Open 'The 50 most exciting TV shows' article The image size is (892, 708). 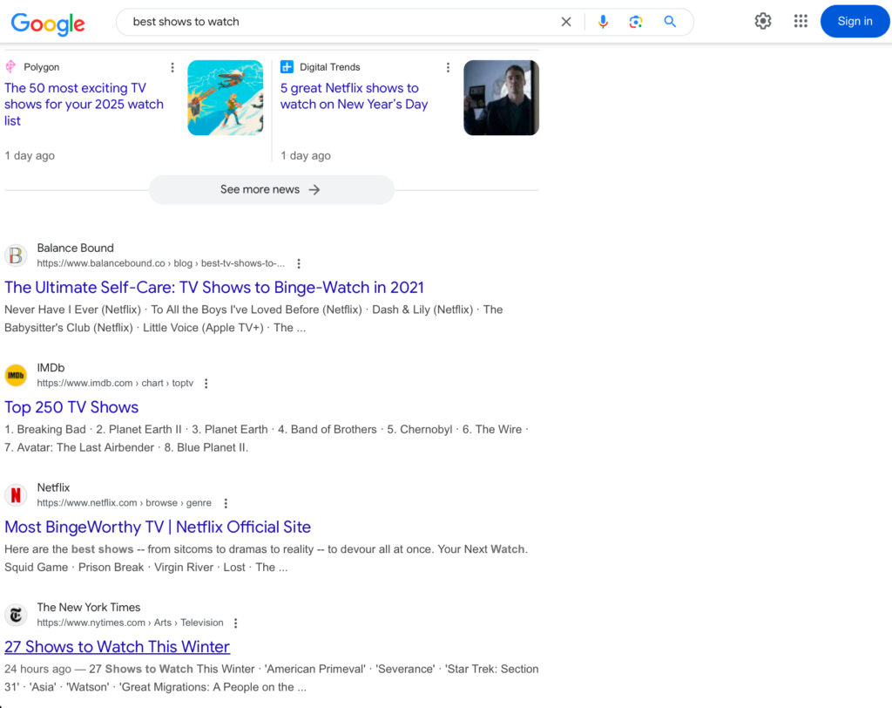84,105
